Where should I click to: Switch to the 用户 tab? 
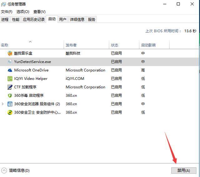pyautogui.click(x=62, y=19)
